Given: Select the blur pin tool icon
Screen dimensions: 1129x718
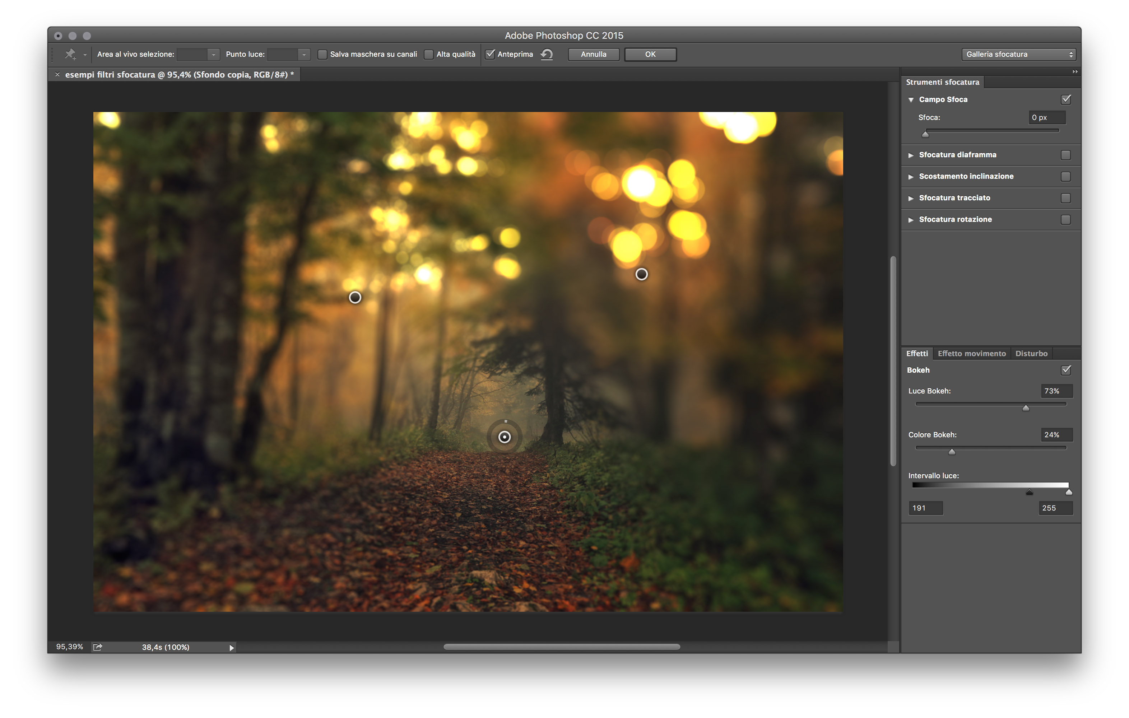Looking at the screenshot, I should (70, 54).
